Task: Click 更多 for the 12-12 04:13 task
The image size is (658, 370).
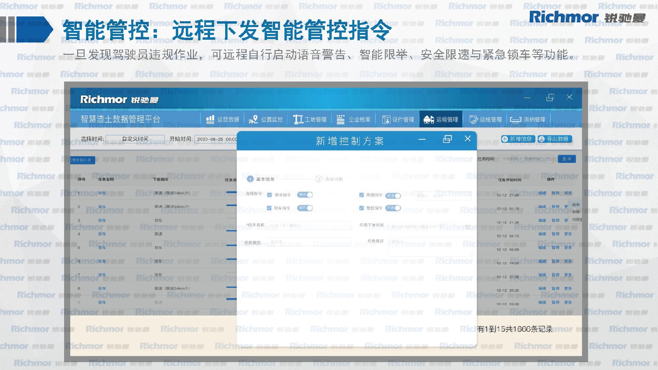Action: click(568, 234)
